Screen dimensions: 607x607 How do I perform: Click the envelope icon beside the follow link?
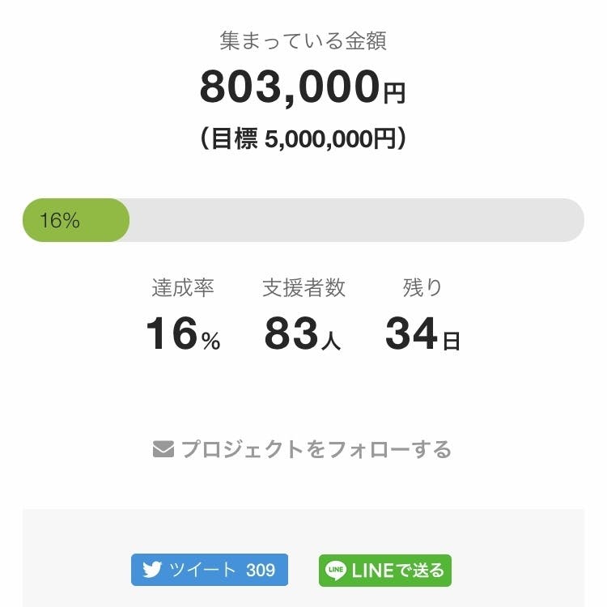[163, 448]
